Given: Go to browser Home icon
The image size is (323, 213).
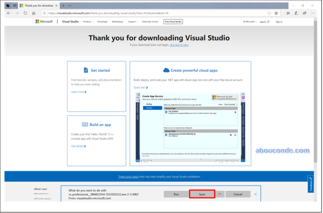Looking at the screenshot, I should pos(33,13).
